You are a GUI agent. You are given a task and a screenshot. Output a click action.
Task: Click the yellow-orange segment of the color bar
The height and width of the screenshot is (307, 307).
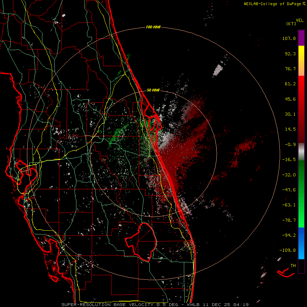(x=301, y=61)
